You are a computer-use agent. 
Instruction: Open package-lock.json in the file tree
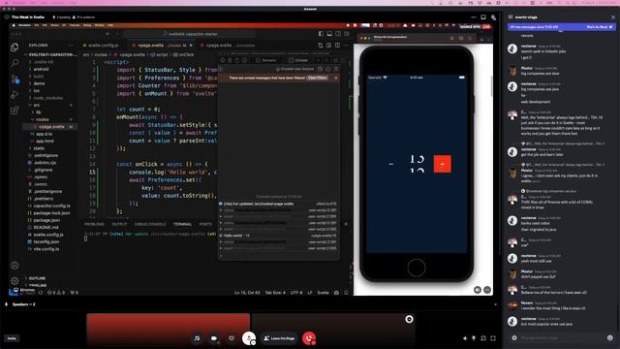51,213
